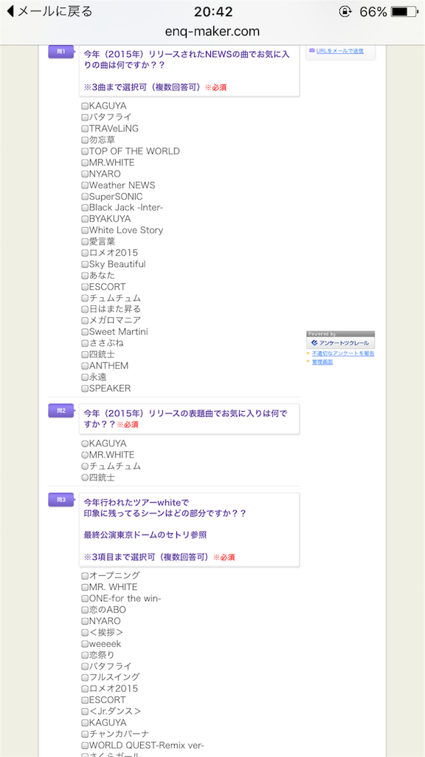Check ESCORT in question 1 list

(85, 287)
